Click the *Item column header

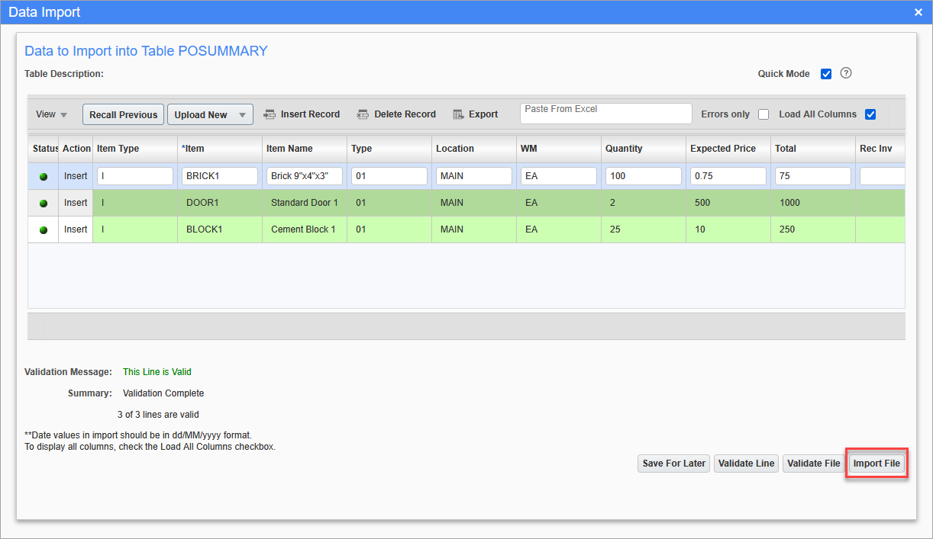click(220, 149)
